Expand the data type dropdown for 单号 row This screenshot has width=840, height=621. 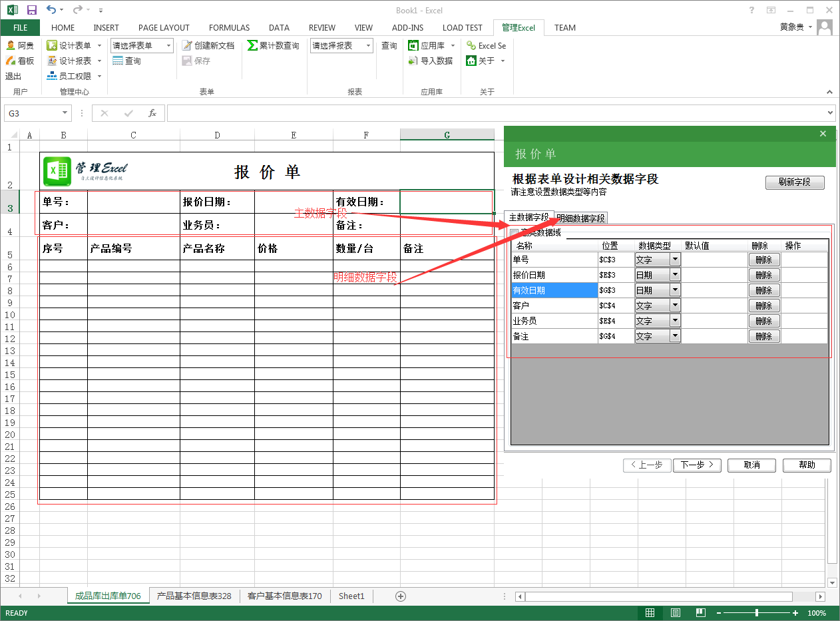coord(675,260)
